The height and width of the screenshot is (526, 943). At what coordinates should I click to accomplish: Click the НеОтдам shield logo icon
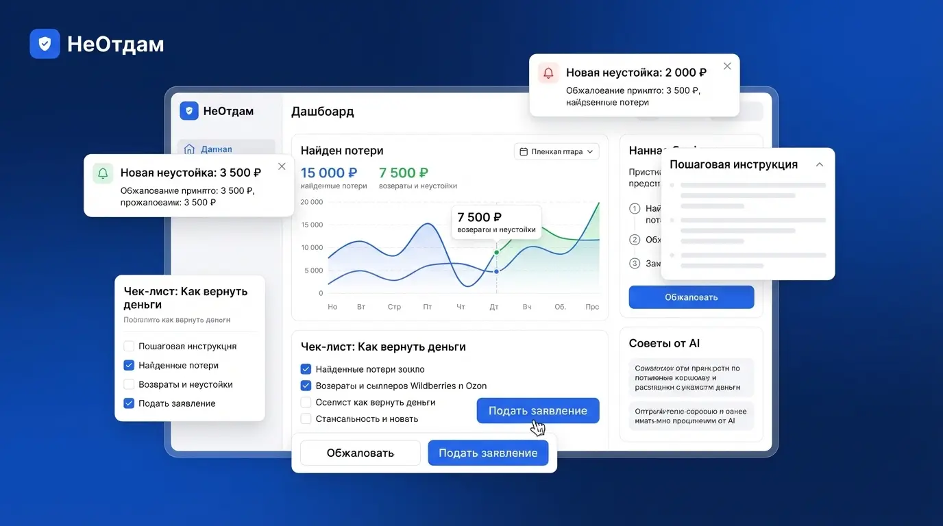click(x=44, y=43)
